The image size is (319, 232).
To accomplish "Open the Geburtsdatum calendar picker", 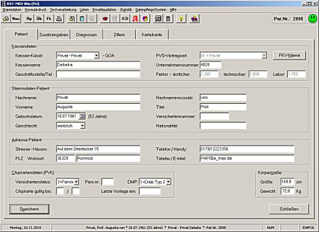I will [82, 116].
